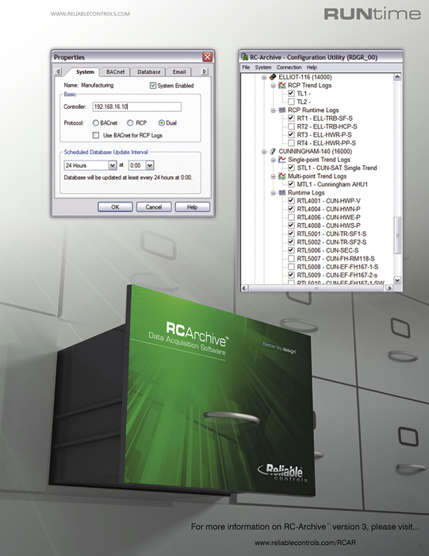Click the CUNNINGHAM-140 controller icon
This screenshot has width=429, height=556.
[x=273, y=152]
